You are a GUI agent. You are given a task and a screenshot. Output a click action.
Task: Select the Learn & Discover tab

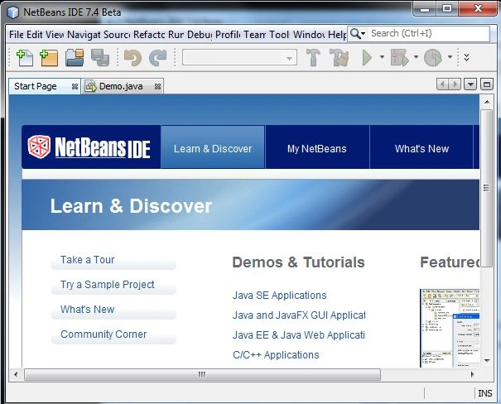tap(213, 147)
